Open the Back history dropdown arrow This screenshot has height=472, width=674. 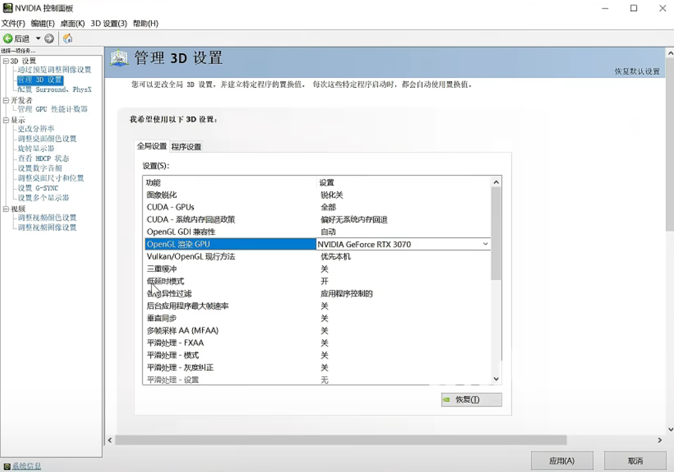38,39
